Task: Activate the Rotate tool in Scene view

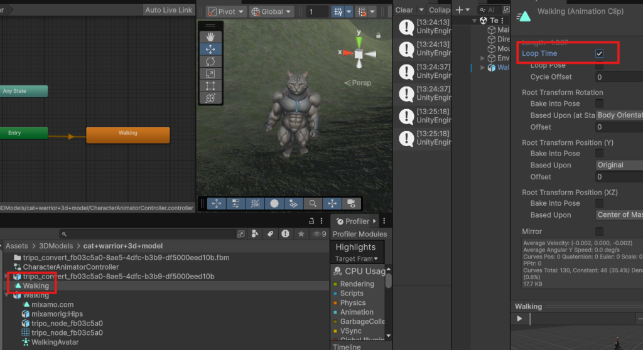Action: pyautogui.click(x=210, y=61)
